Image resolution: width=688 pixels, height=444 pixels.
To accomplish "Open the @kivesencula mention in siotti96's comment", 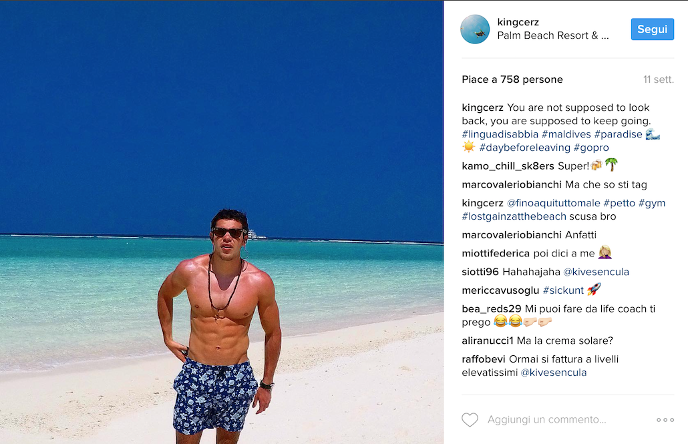I will 596,272.
